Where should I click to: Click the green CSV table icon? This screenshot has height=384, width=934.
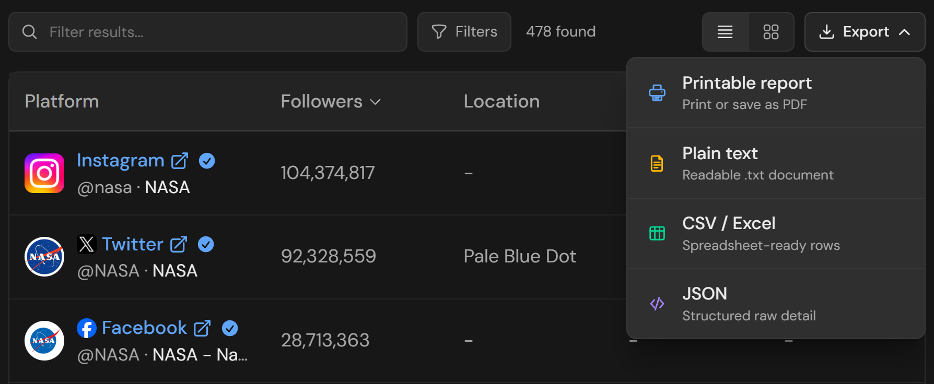(657, 233)
